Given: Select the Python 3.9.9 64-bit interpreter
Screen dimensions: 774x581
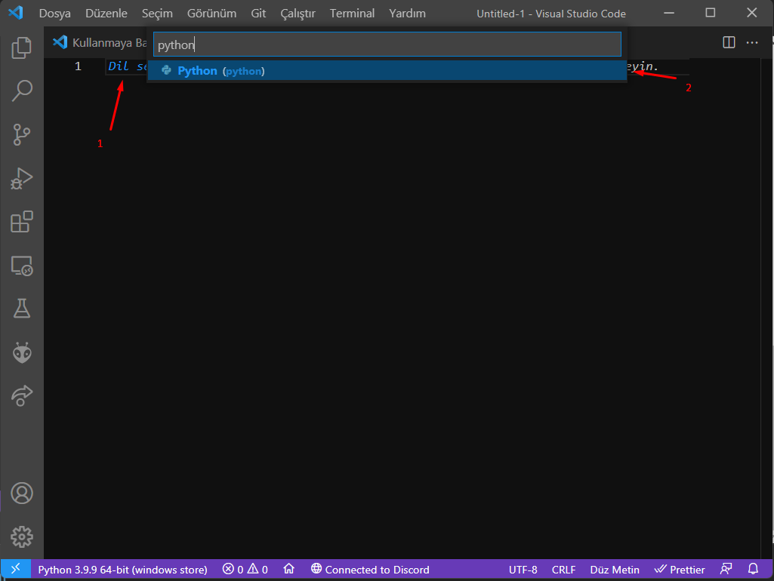Looking at the screenshot, I should [x=122, y=570].
